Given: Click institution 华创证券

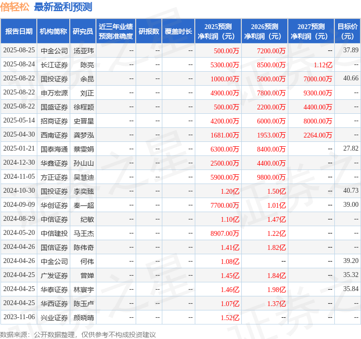Looking at the screenshot, I should pyautogui.click(x=54, y=205).
